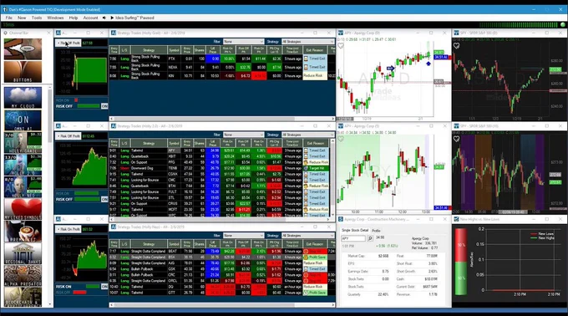Open Strategy dropdown in Holly Grail window
This screenshot has width=568, height=316.
[x=307, y=42]
